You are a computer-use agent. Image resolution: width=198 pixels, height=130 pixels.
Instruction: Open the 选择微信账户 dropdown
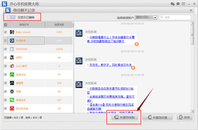(x=146, y=18)
